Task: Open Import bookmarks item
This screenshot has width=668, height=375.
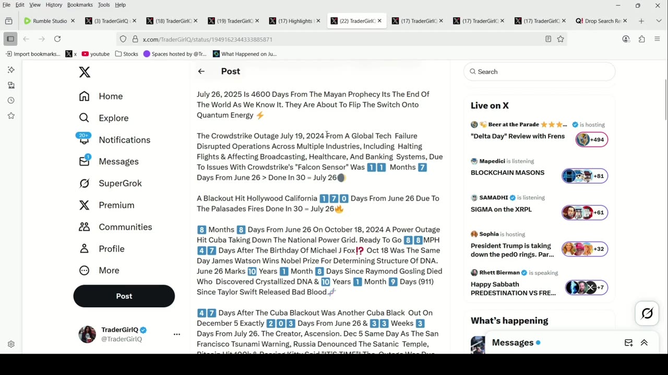Action: [33, 54]
